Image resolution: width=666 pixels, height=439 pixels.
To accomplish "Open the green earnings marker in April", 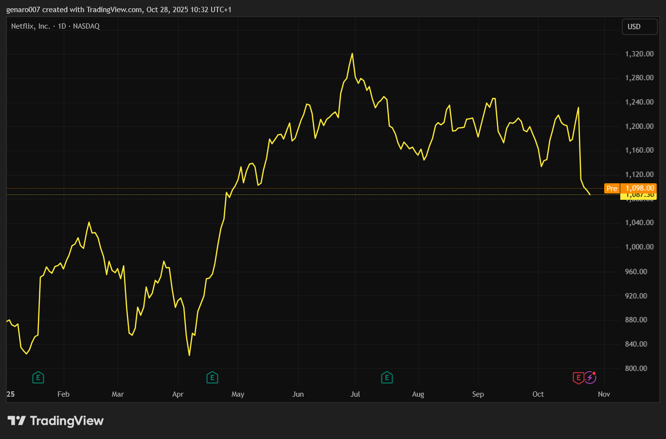I will click(212, 377).
